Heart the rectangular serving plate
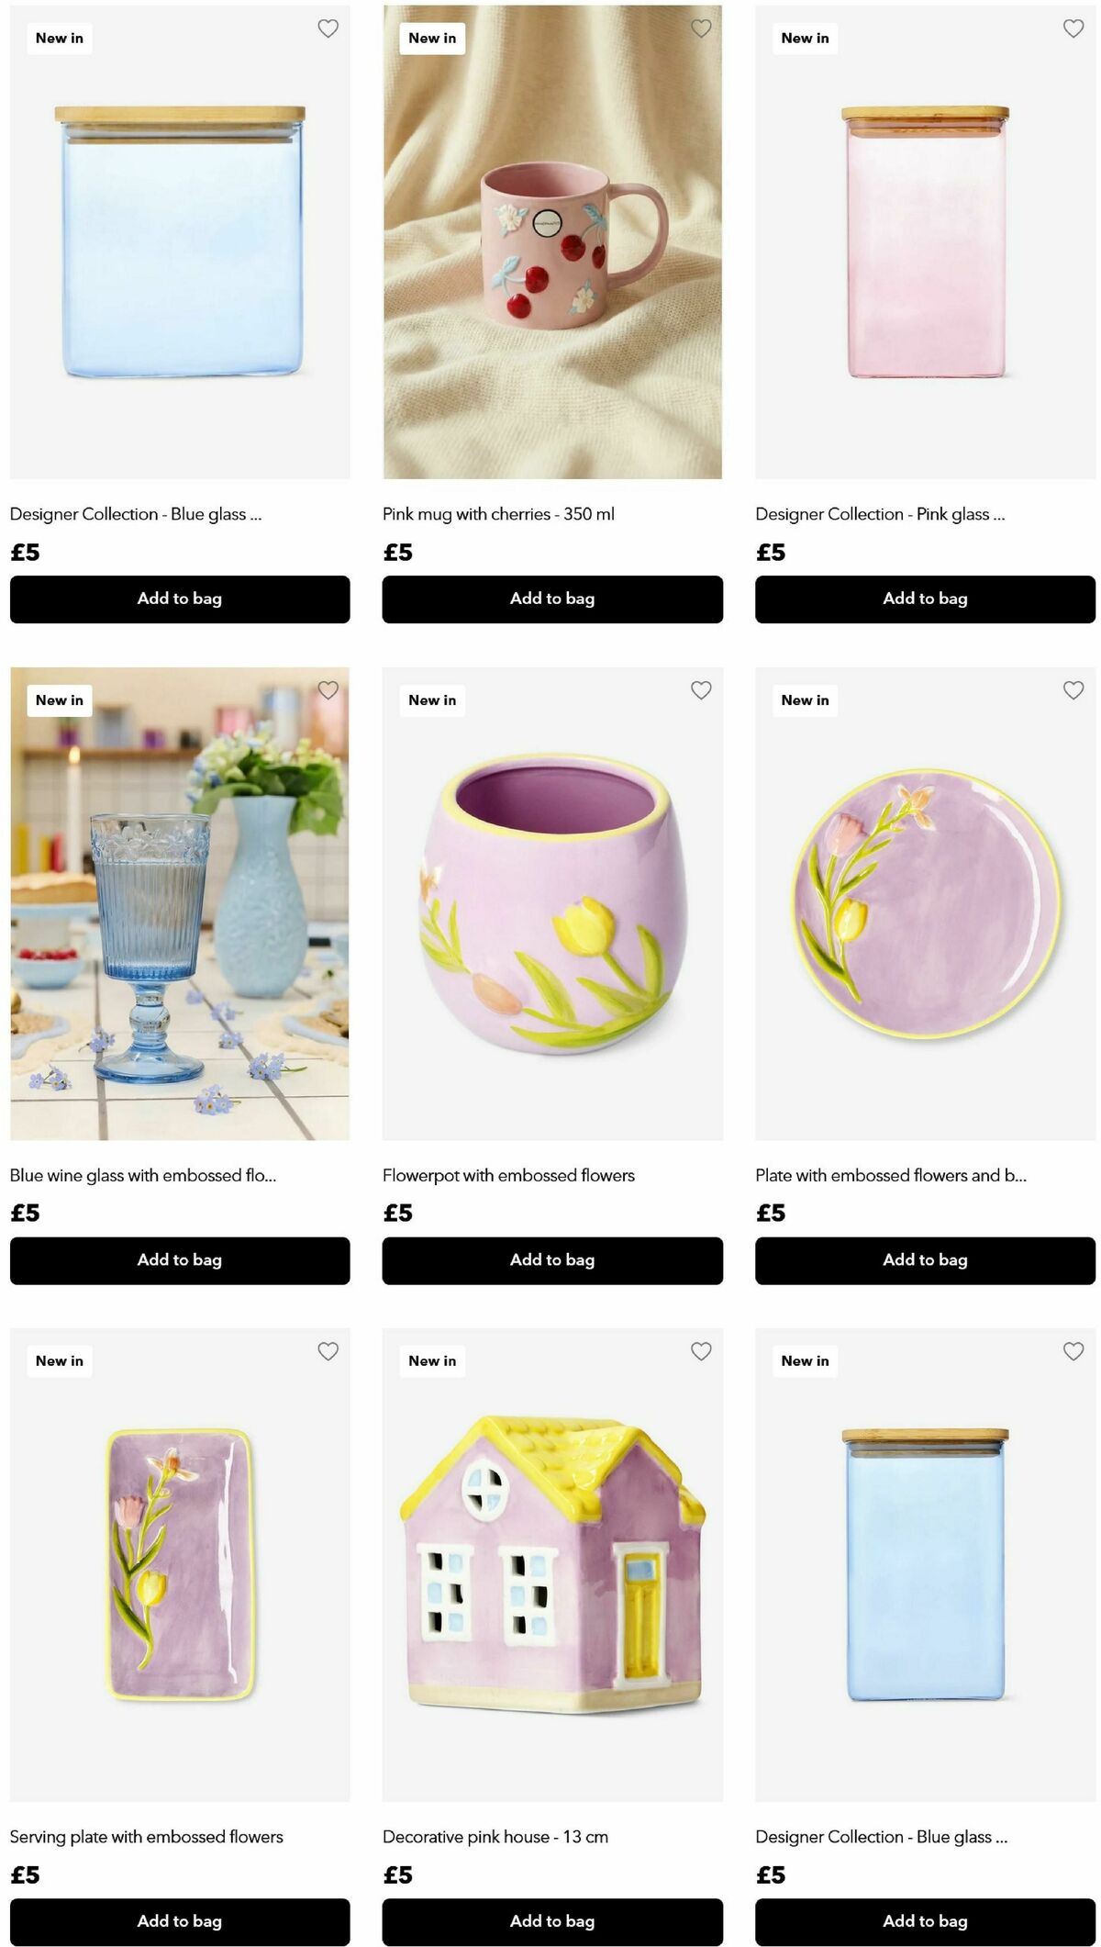 (x=328, y=1351)
